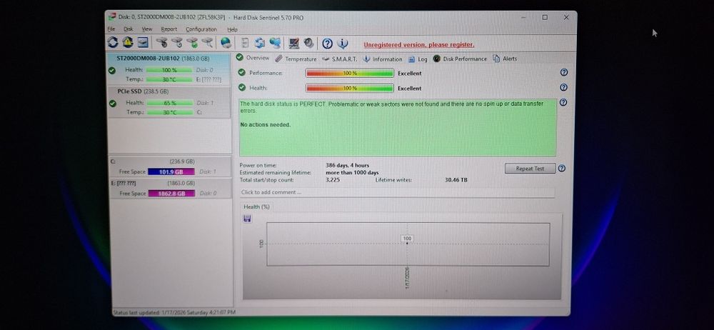Click the 'Click to add comment' field
714x330 pixels.
[x=397, y=192]
